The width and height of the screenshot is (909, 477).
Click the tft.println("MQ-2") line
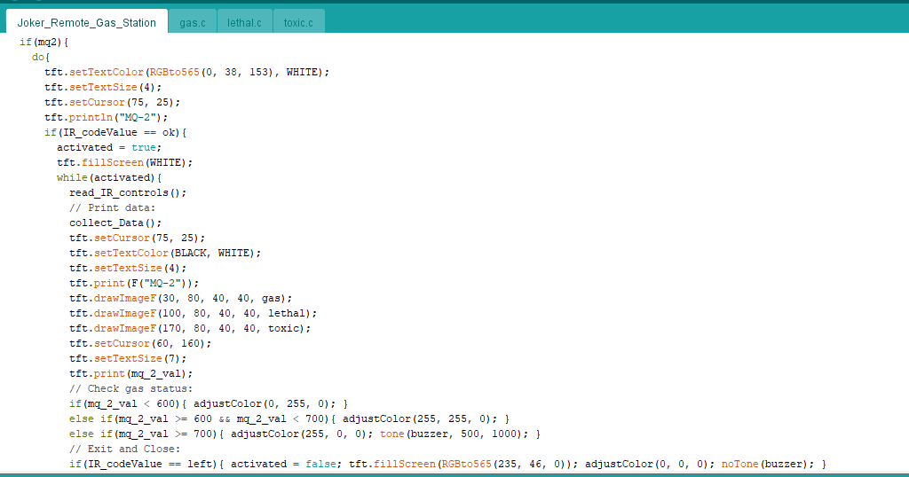(x=106, y=117)
